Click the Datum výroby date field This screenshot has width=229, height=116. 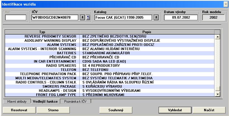tap(181, 18)
